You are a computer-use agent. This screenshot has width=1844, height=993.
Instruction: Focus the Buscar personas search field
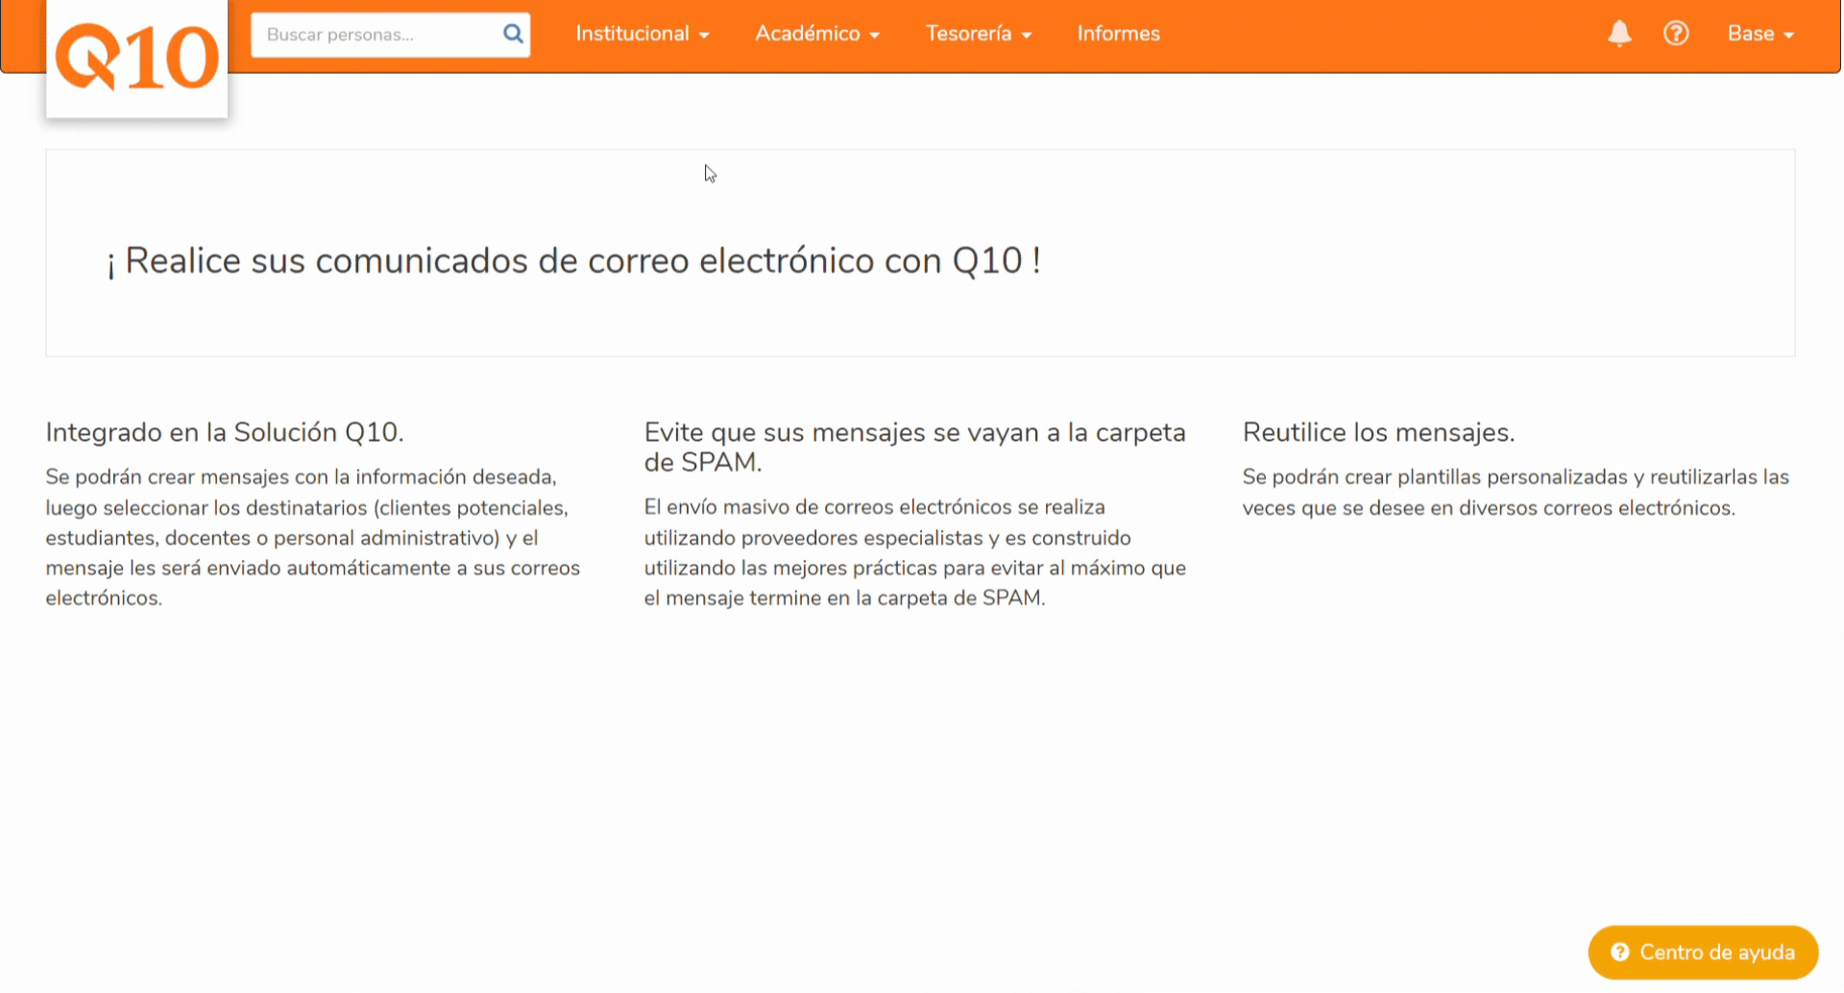tap(390, 35)
